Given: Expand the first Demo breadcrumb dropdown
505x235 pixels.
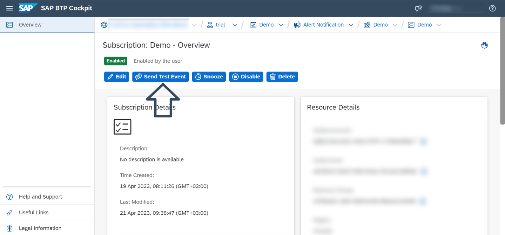Looking at the screenshot, I should pos(281,25).
